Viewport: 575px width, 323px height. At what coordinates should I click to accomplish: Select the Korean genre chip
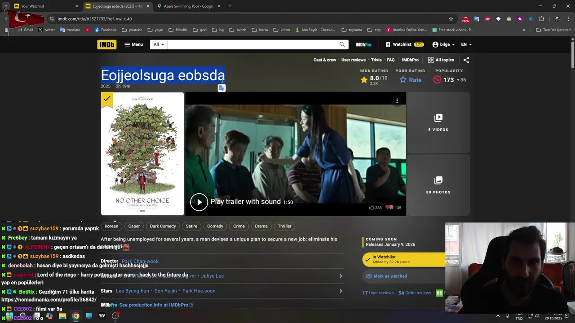point(111,226)
